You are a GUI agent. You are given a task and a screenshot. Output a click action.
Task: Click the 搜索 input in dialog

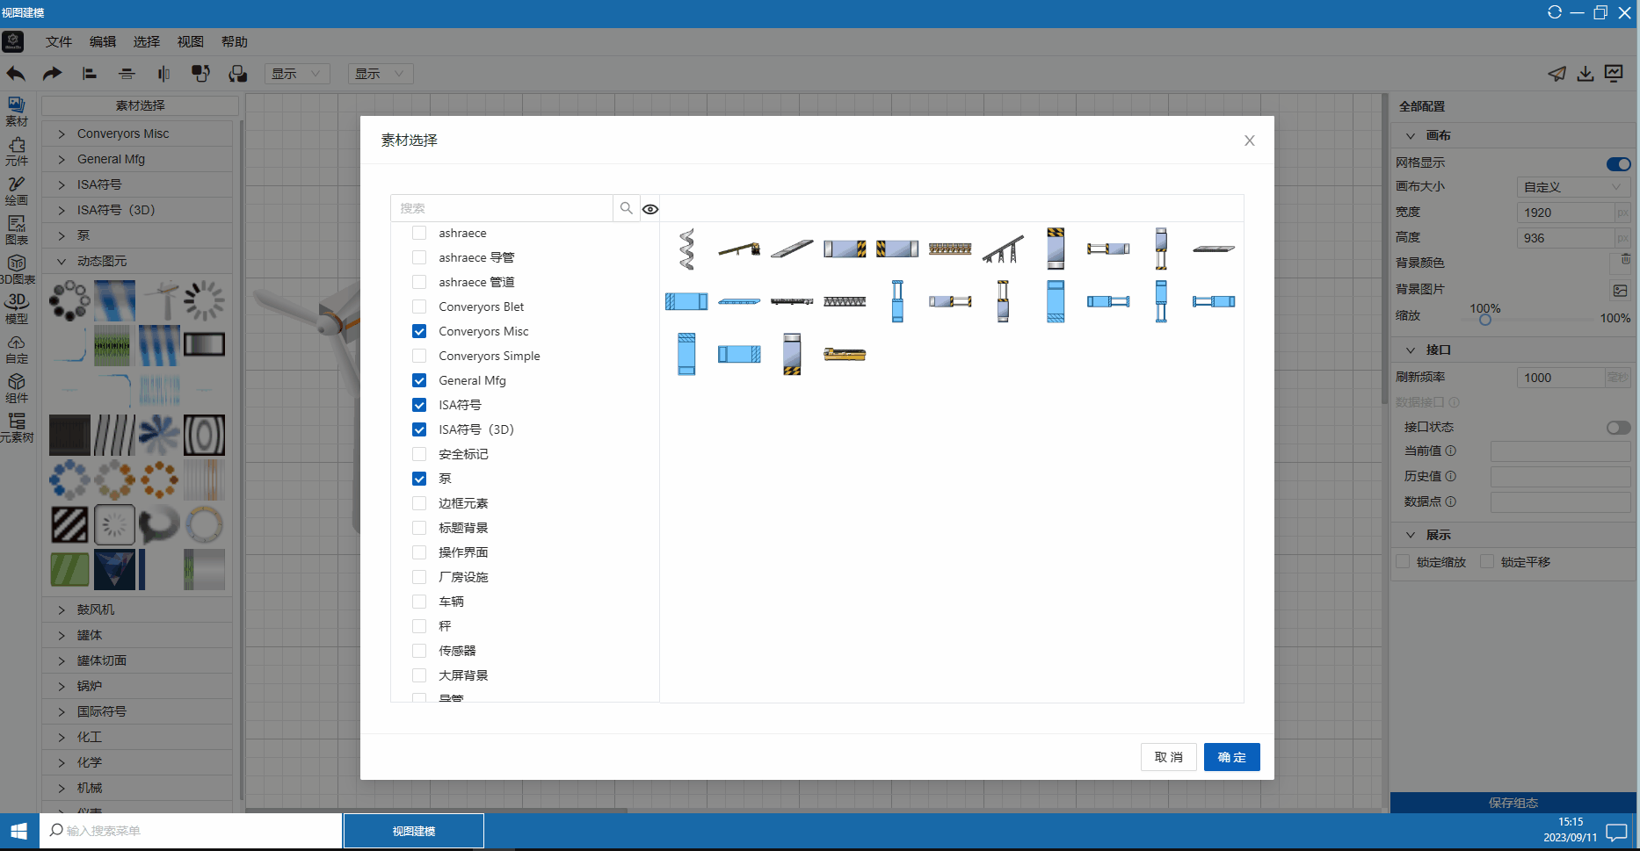[x=502, y=208]
